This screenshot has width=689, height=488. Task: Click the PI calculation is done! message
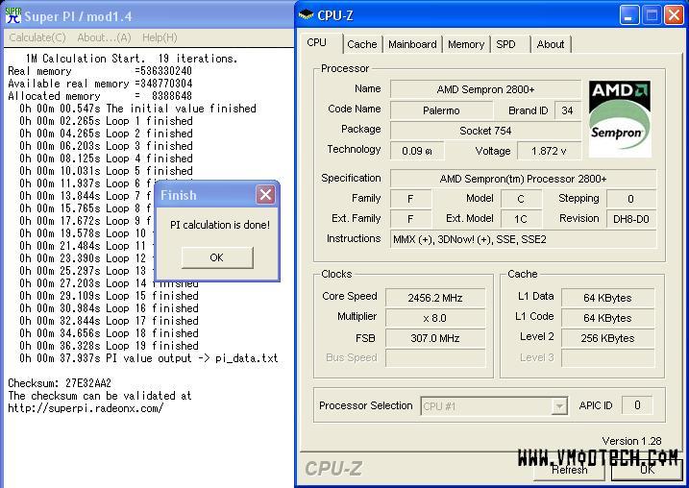220,225
